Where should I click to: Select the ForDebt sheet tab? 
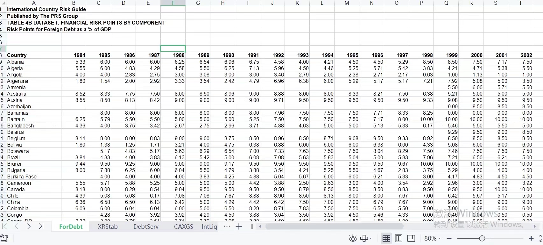(71, 227)
